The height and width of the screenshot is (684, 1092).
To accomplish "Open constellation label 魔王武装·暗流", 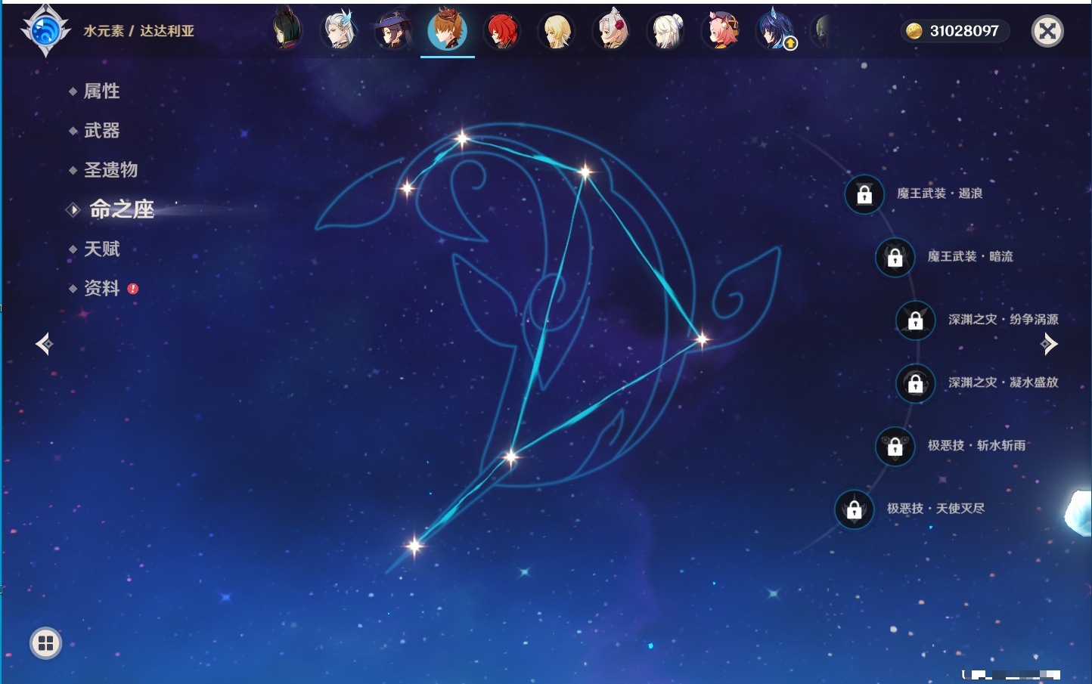I will tap(970, 256).
